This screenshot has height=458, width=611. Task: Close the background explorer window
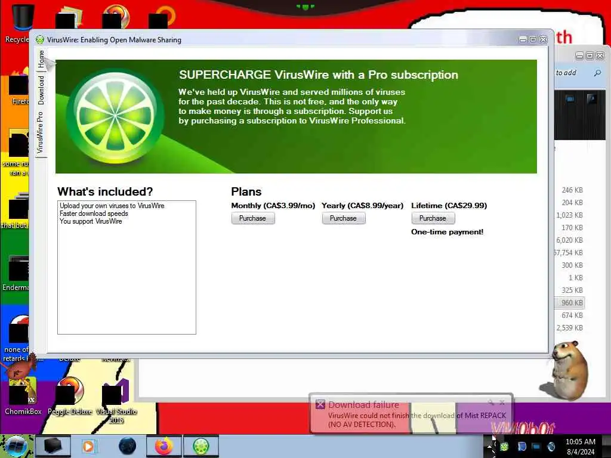click(600, 56)
